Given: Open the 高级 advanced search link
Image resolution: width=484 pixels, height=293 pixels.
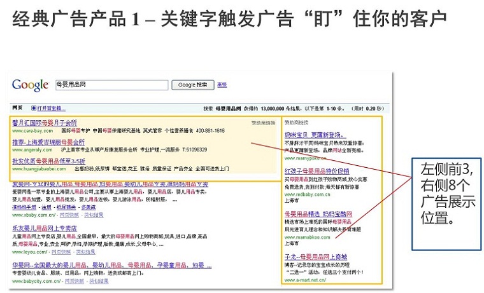Looking at the screenshot, I should [x=222, y=85].
